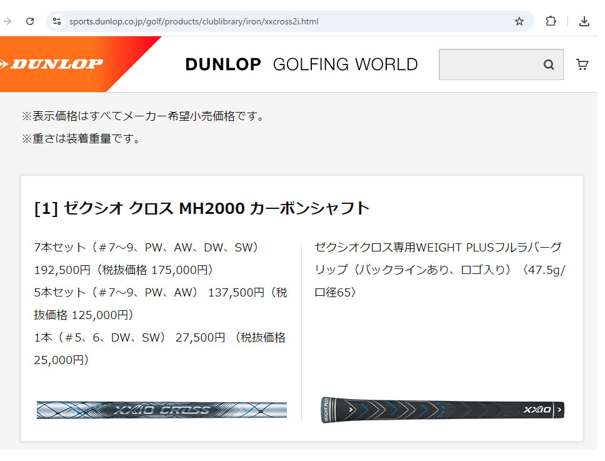The height and width of the screenshot is (461, 605).
Task: Bookmark this page with the star icon
Action: coord(519,21)
